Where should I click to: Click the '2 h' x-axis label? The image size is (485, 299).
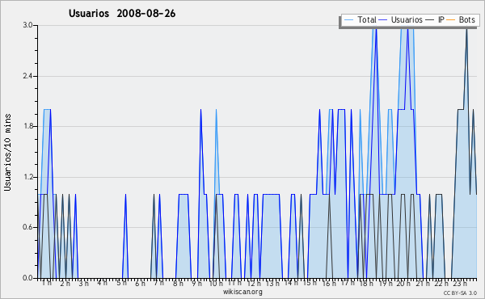pyautogui.click(x=65, y=283)
